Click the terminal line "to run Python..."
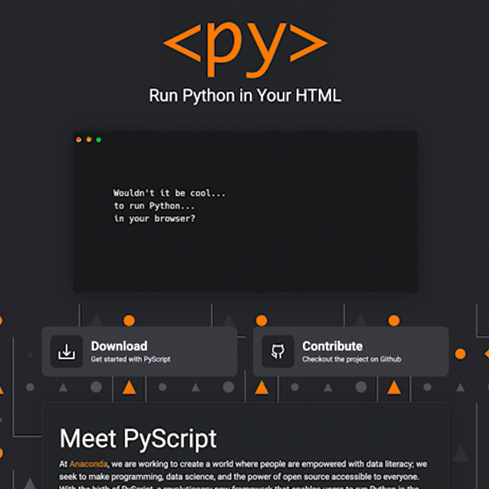This screenshot has height=489, width=489. click(154, 206)
